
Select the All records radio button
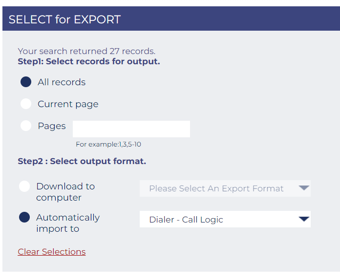26,82
